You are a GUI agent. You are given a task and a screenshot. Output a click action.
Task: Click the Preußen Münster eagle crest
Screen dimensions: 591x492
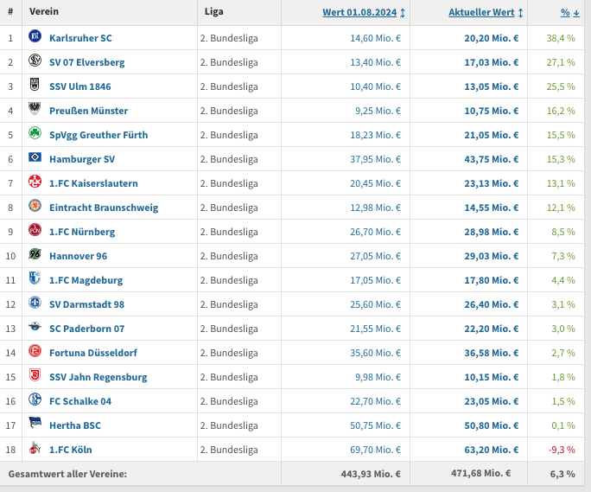(35, 109)
